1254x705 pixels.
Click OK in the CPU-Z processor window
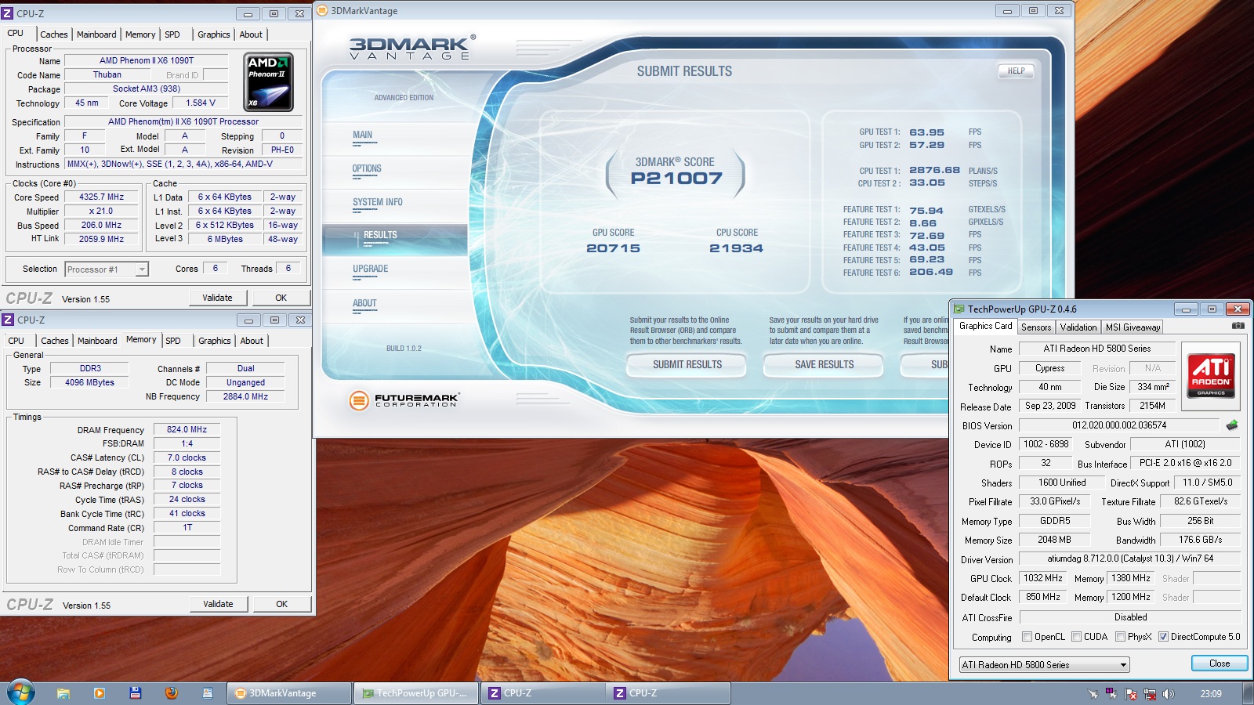click(281, 298)
